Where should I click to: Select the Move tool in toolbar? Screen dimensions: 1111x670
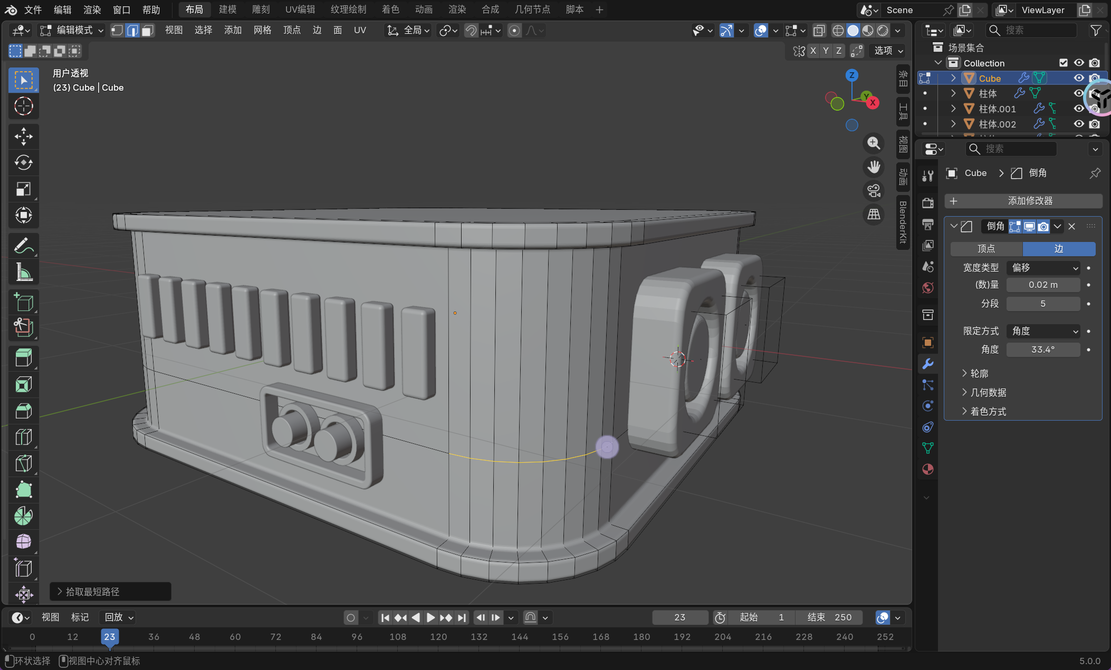(23, 137)
